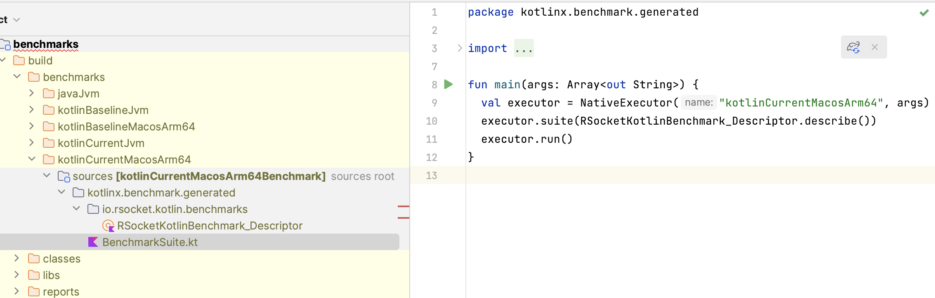This screenshot has width=935, height=298.
Task: Select the kotlinx.benchmark.generated package
Action: pos(161,193)
